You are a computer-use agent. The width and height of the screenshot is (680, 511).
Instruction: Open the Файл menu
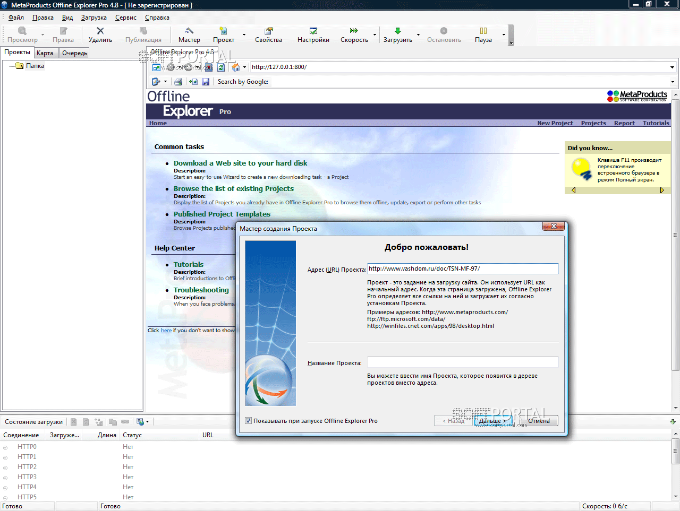16,18
